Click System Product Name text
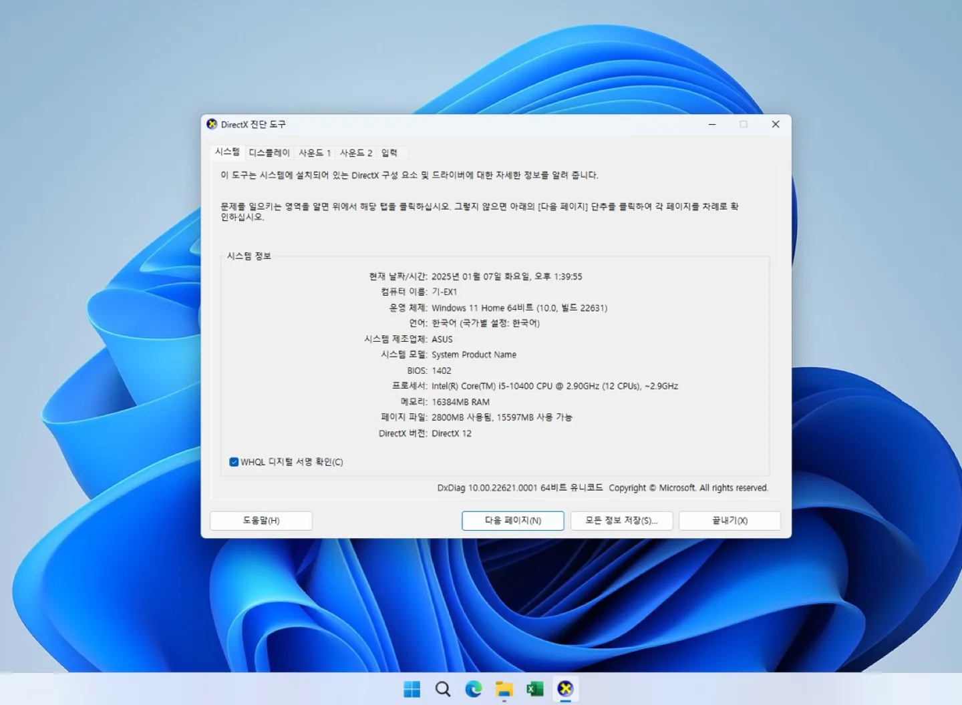This screenshot has height=705, width=962. tap(474, 355)
